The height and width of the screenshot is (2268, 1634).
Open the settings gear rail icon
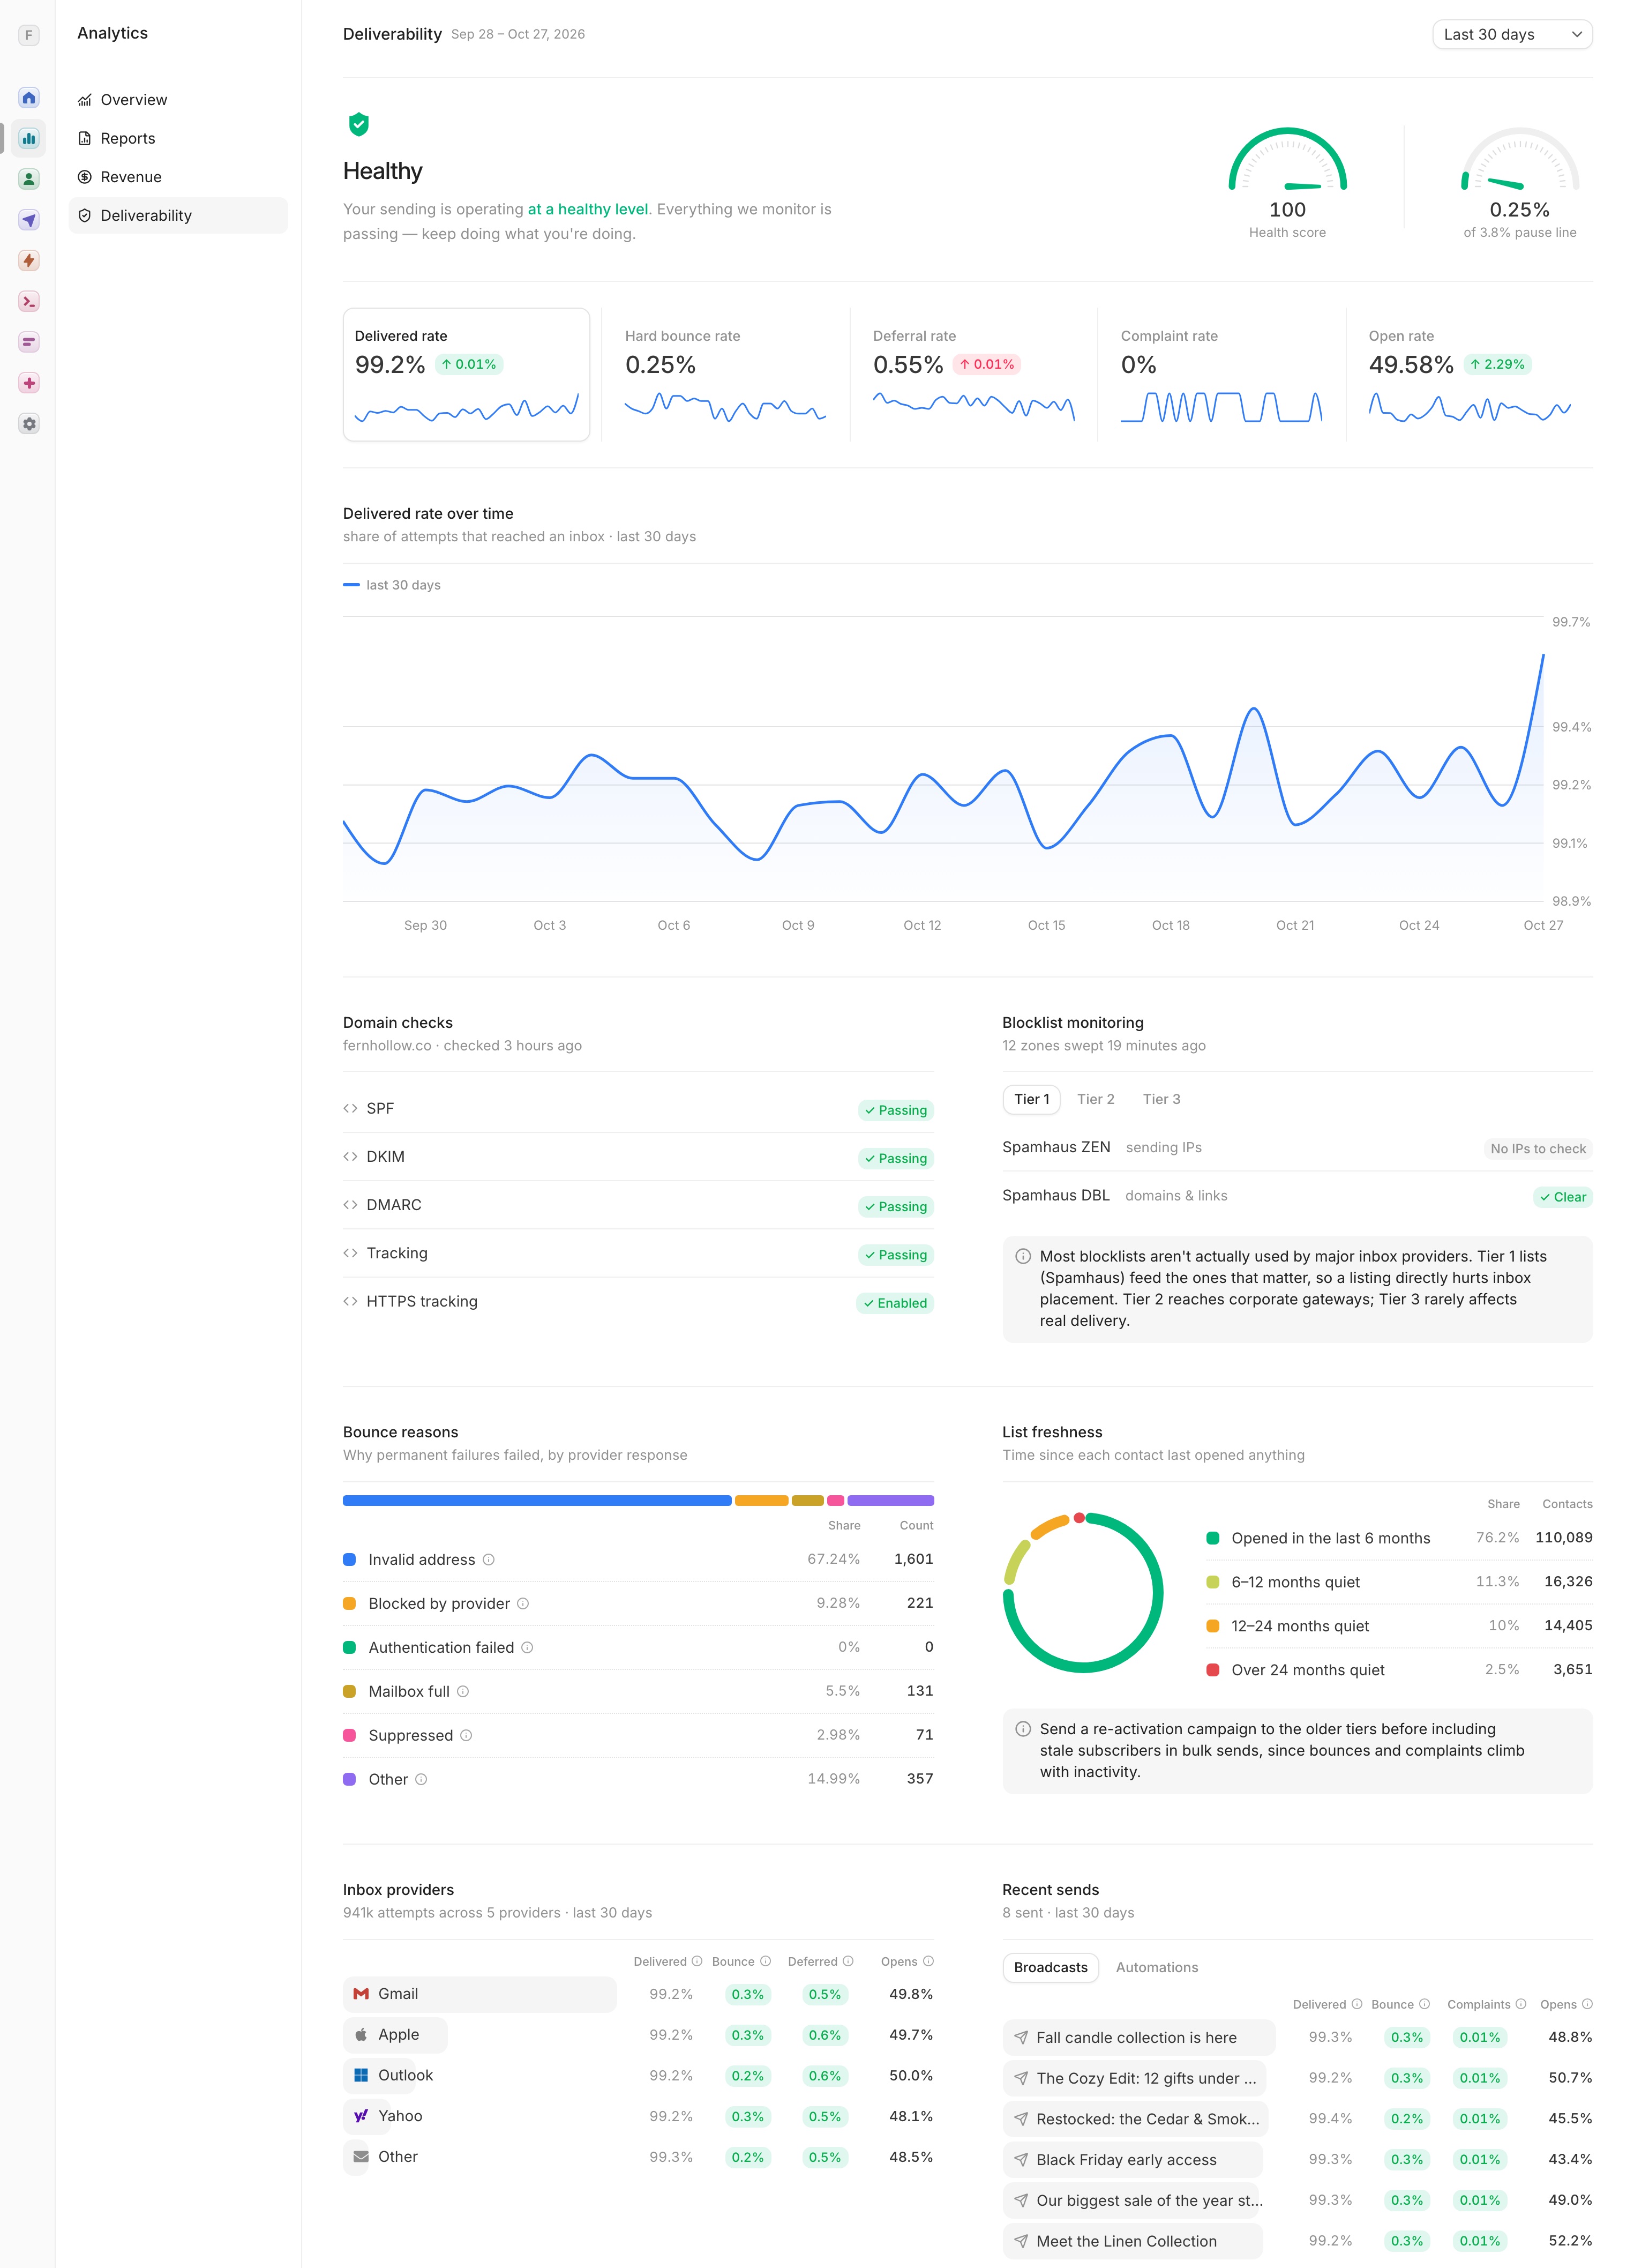(29, 424)
